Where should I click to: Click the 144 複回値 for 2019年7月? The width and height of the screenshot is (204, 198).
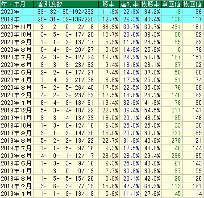(x=197, y=148)
